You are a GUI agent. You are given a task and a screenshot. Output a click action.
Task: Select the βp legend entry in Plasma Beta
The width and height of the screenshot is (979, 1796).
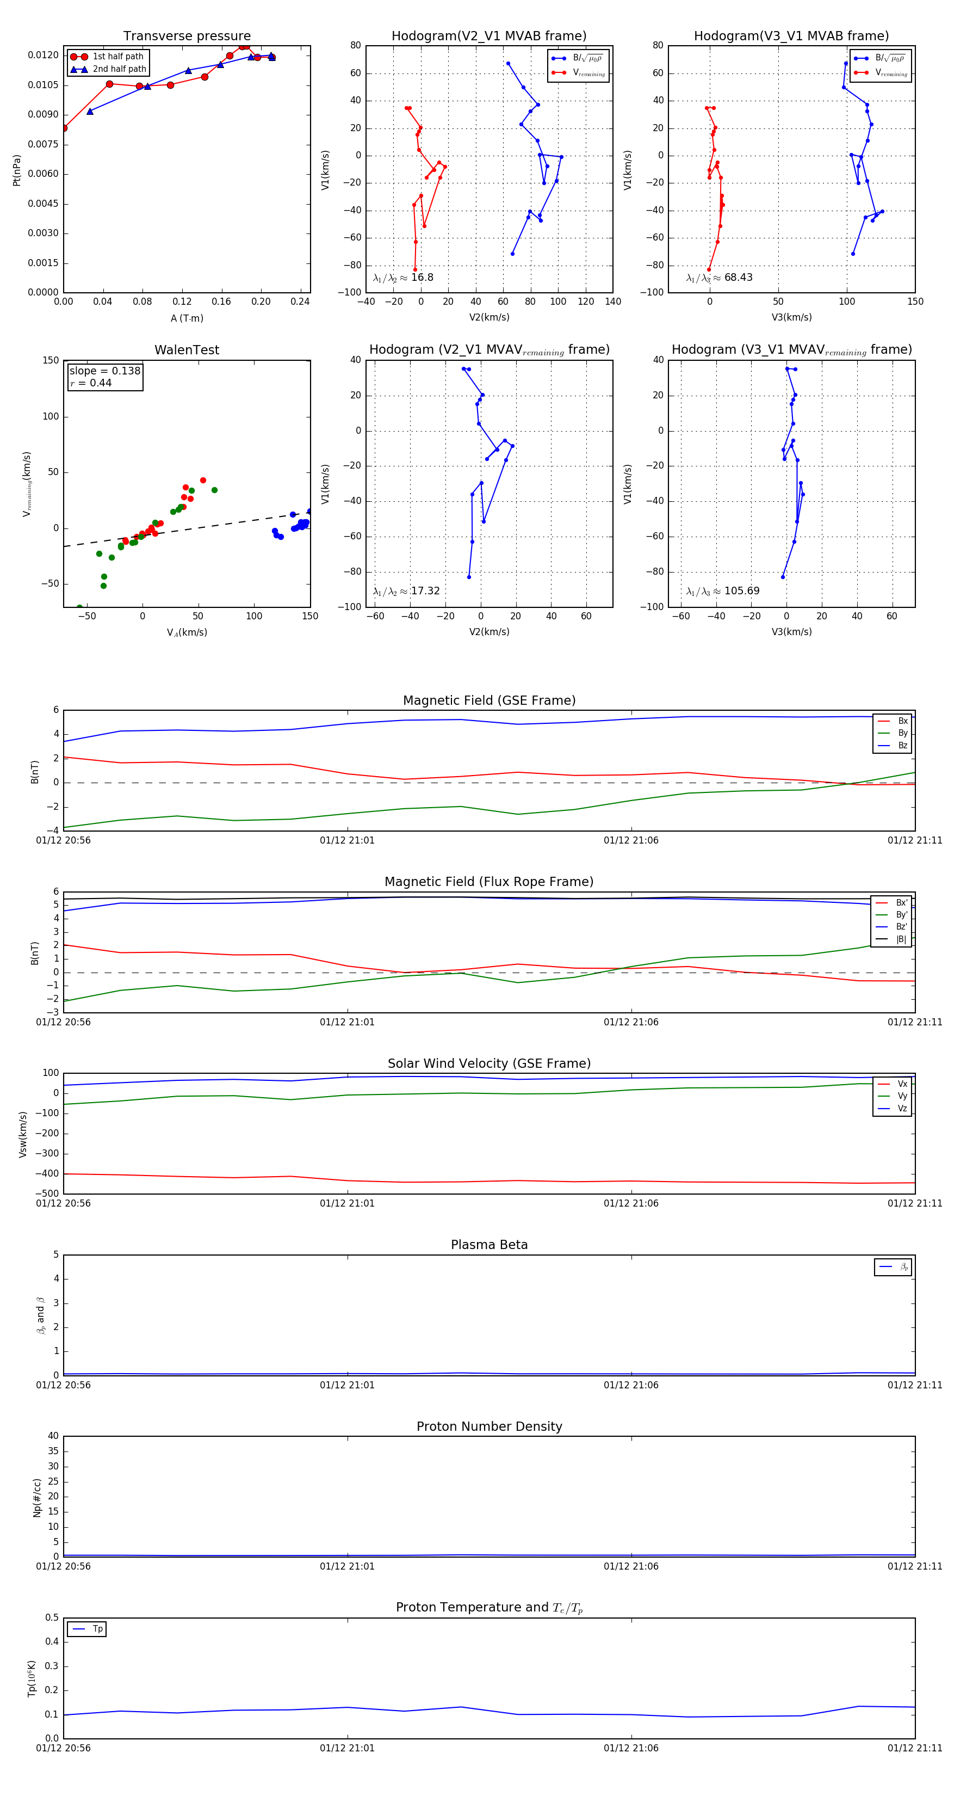894,1267
